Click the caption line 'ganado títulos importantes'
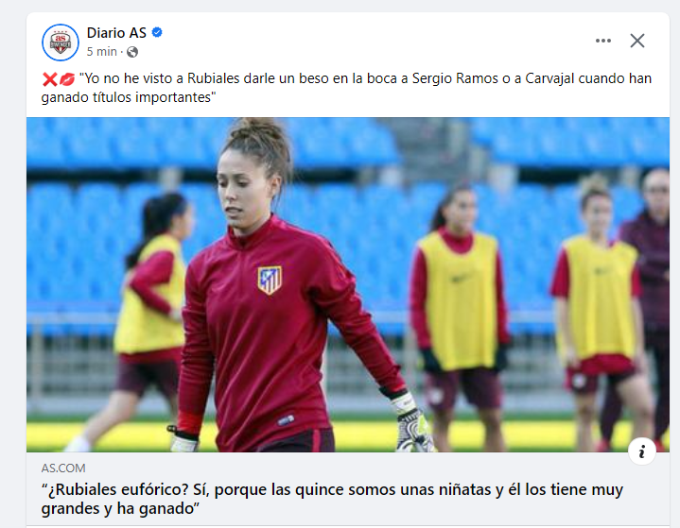This screenshot has width=680, height=528. pyautogui.click(x=129, y=97)
